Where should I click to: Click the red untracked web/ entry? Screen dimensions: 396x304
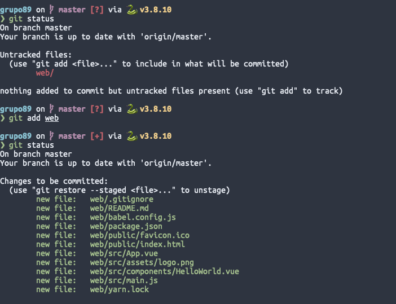(45, 73)
